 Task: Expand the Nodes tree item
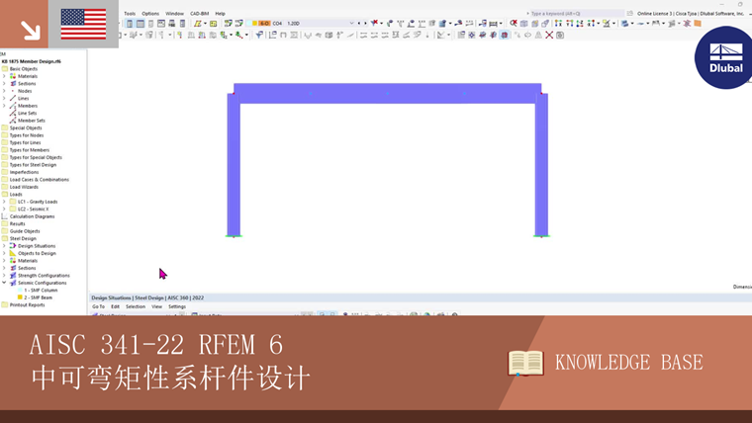click(x=4, y=91)
